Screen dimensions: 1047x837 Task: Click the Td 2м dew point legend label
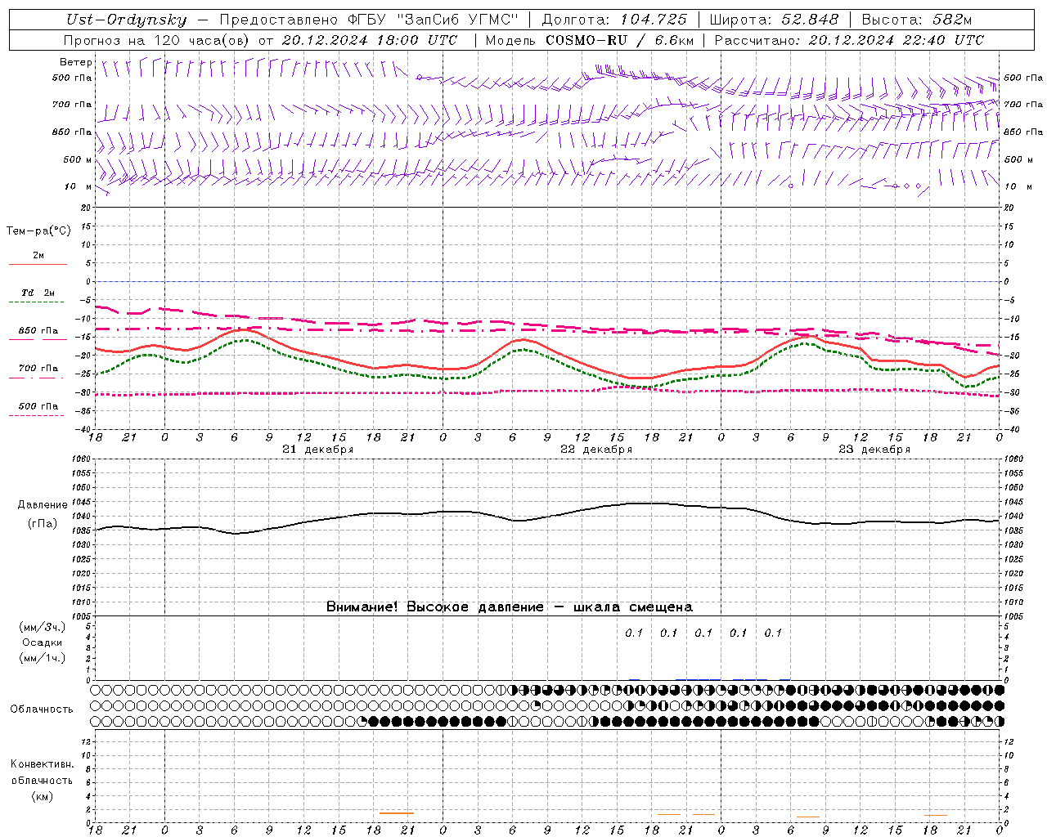point(38,293)
